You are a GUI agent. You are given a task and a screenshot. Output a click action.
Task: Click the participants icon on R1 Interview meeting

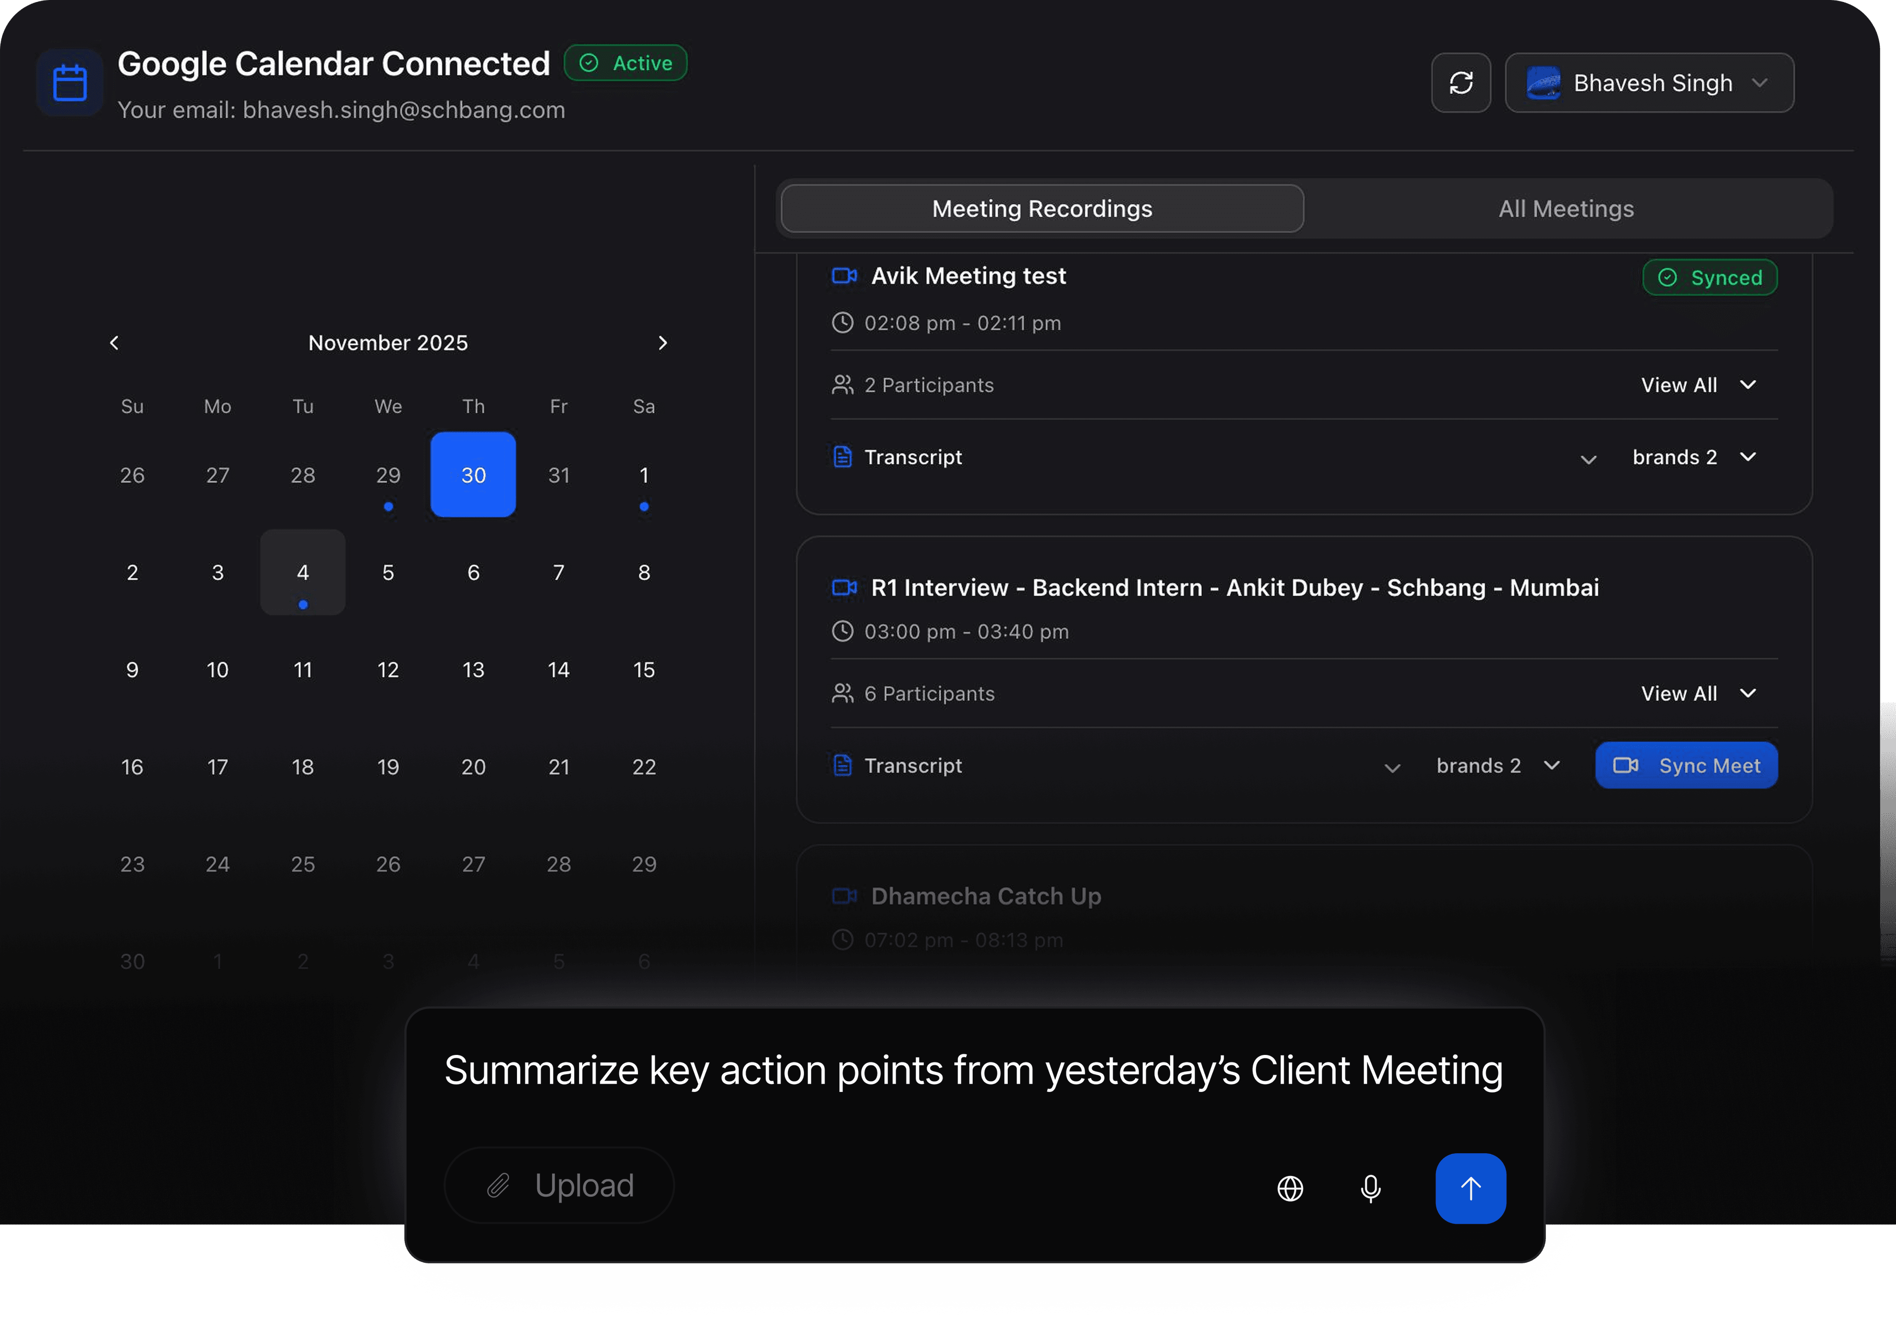click(842, 693)
